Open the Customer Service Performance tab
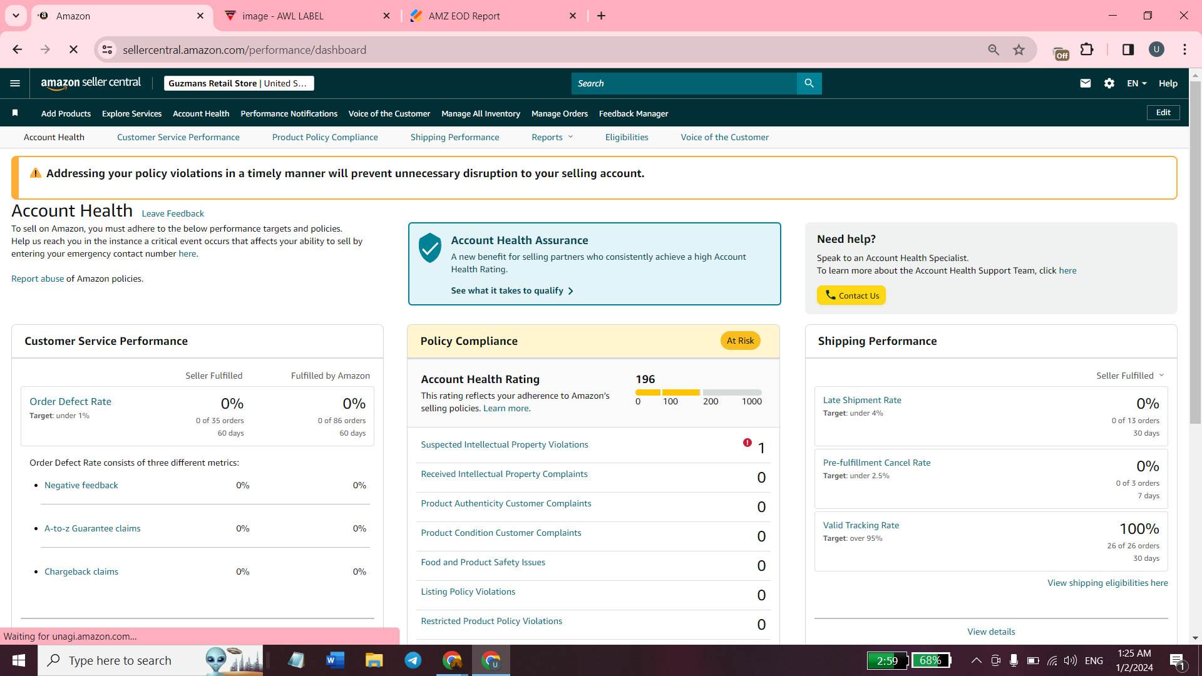The image size is (1202, 676). (x=178, y=137)
